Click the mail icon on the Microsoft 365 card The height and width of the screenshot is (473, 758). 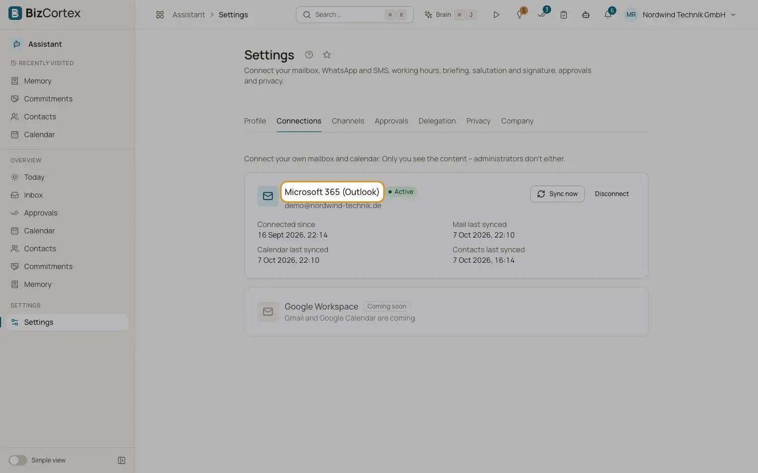[x=268, y=196]
